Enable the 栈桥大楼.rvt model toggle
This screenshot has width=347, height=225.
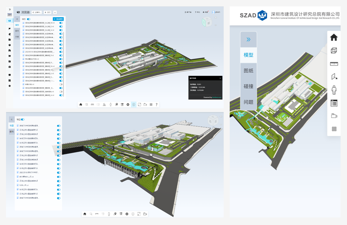point(61,84)
